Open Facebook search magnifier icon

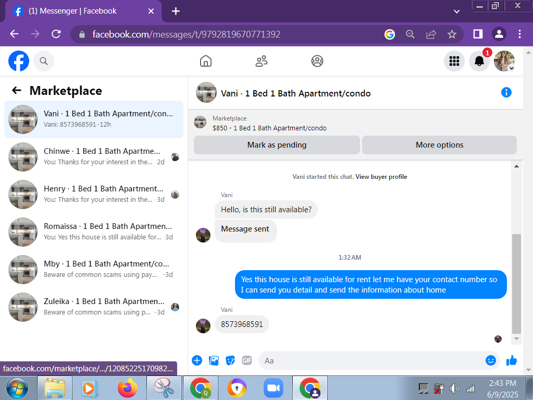44,61
